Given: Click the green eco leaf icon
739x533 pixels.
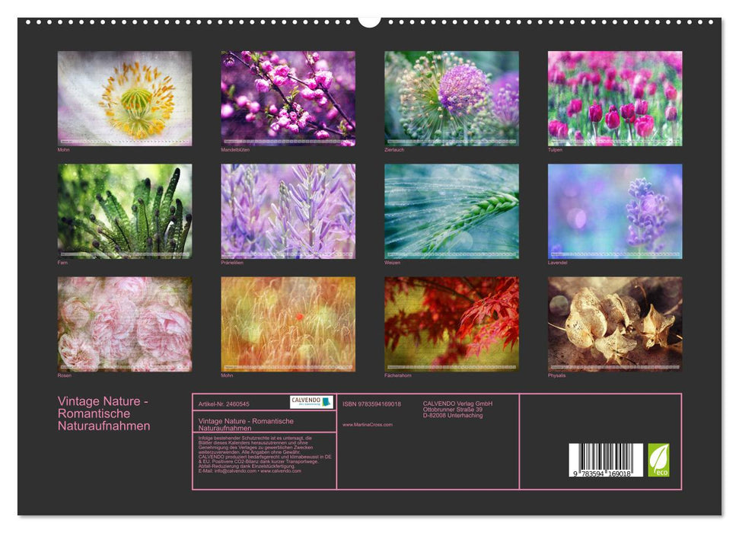Looking at the screenshot, I should (x=658, y=460).
